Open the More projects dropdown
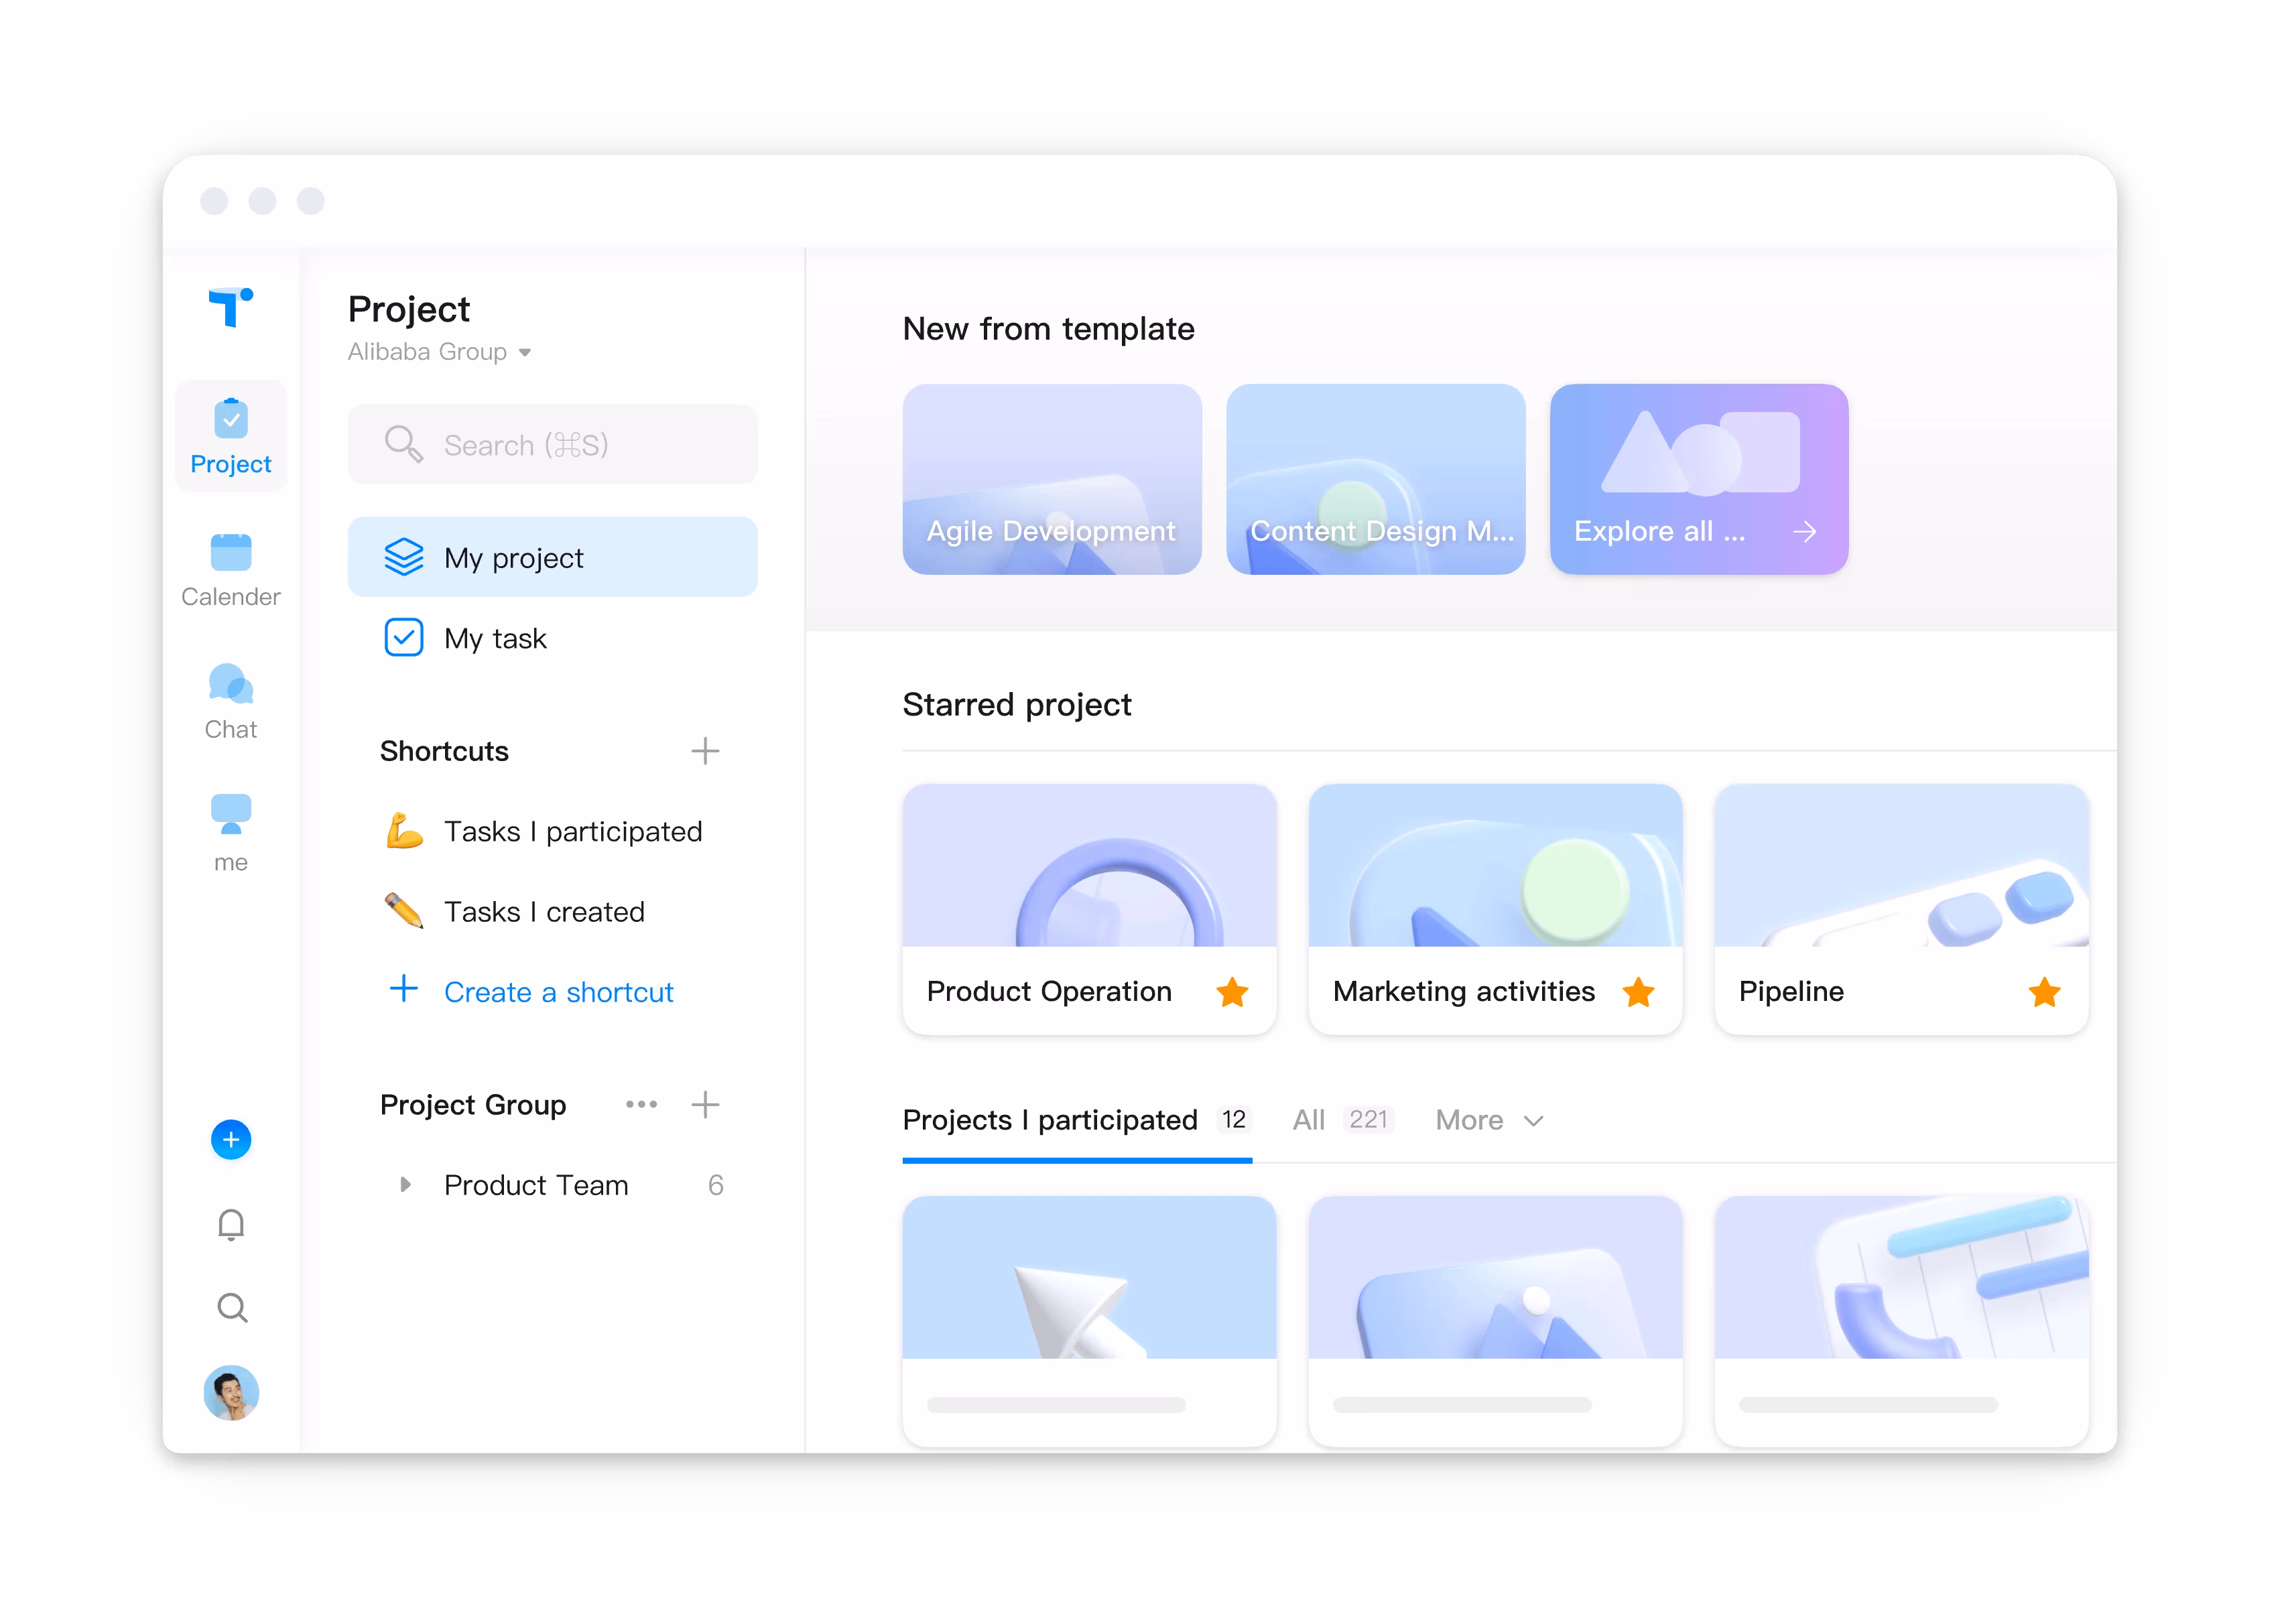The image size is (2280, 1624). click(1489, 1120)
